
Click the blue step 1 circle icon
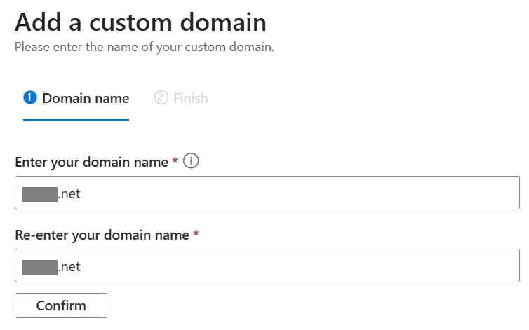[x=30, y=98]
